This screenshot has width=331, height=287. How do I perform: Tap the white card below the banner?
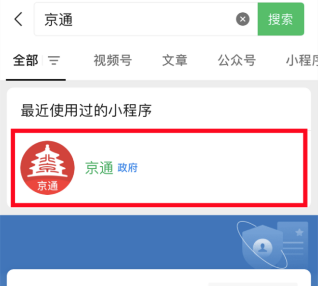[x=159, y=277]
